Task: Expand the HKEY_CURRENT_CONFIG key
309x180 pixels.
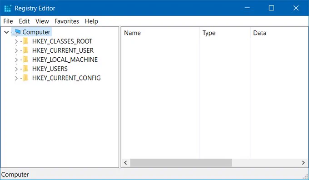Action: tap(16, 78)
